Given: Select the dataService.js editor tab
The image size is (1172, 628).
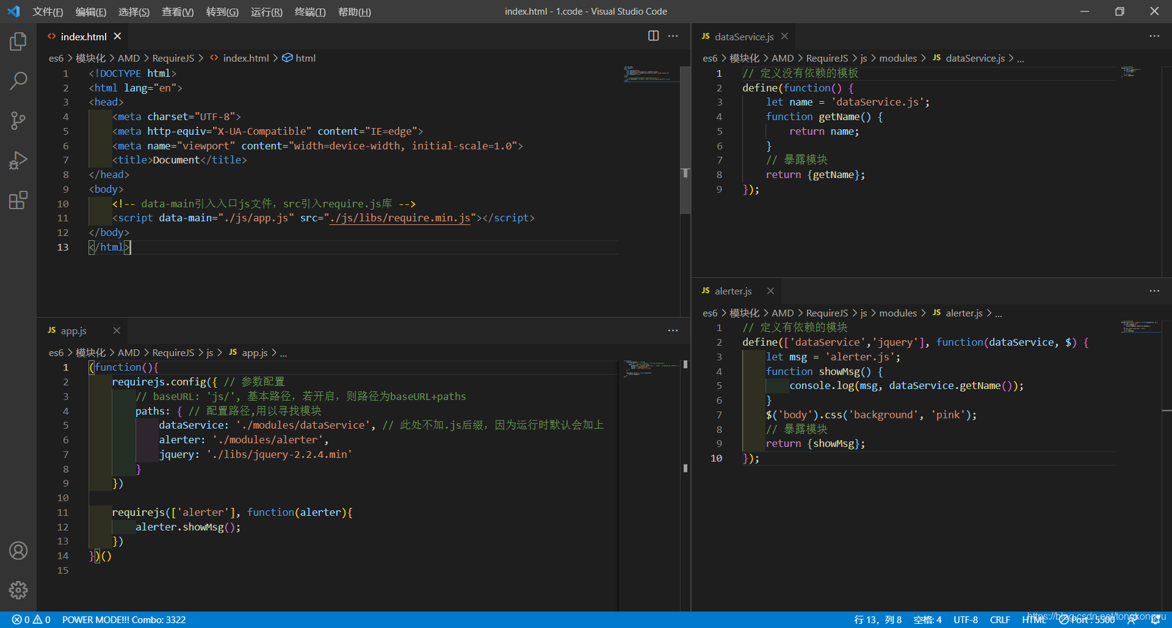Looking at the screenshot, I should [744, 37].
